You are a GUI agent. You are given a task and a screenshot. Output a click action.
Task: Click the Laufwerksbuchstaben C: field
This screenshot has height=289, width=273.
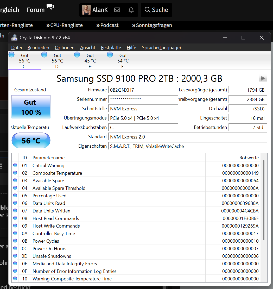[143, 128]
